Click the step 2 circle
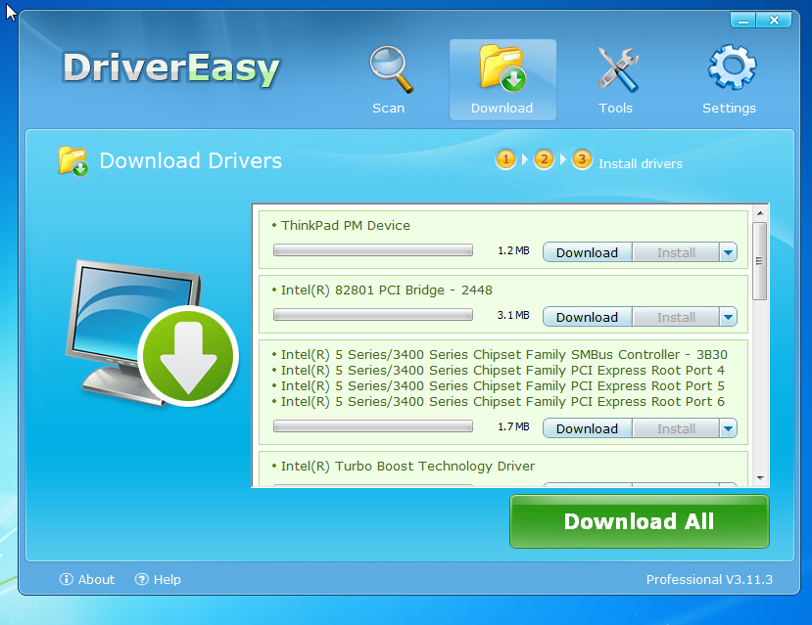812x625 pixels. (x=544, y=159)
